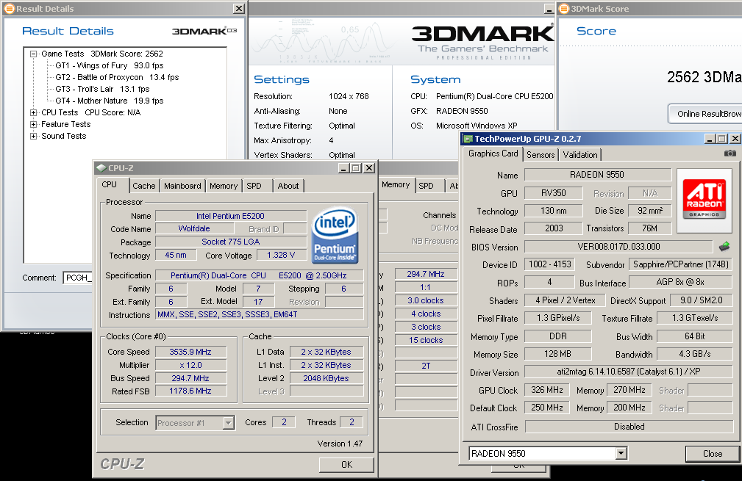Expand the CPU Tests tree node
The image size is (742, 481).
tap(33, 112)
